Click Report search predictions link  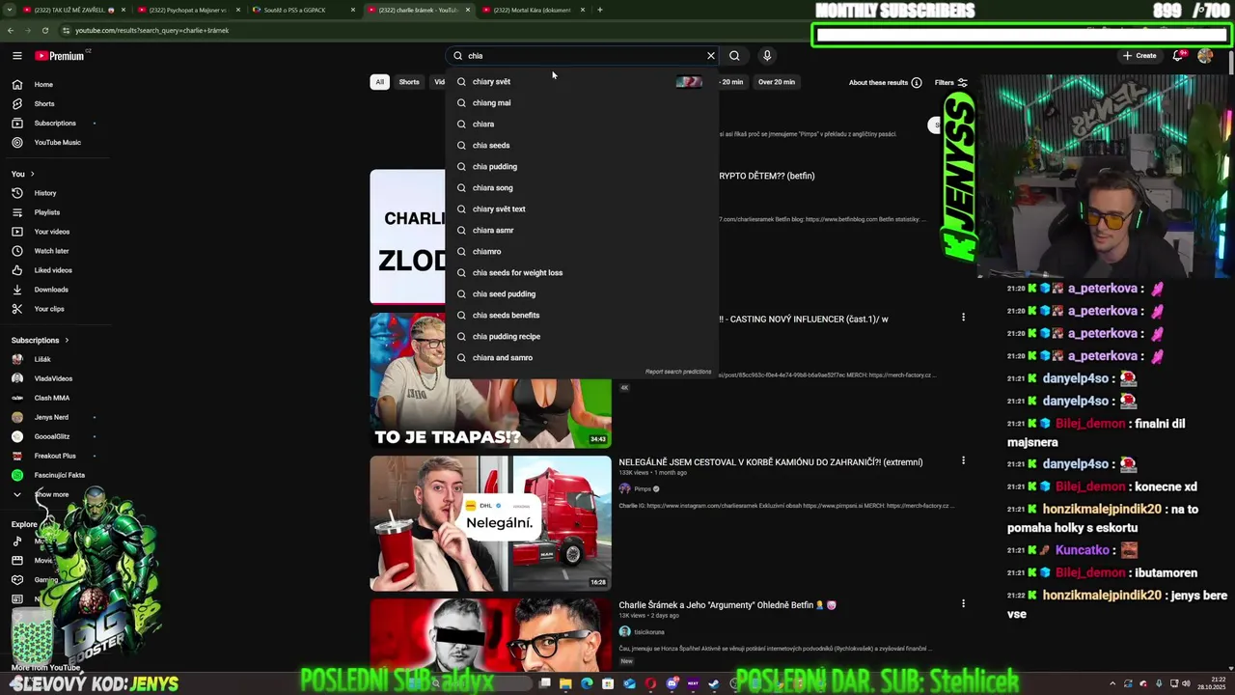click(x=678, y=372)
